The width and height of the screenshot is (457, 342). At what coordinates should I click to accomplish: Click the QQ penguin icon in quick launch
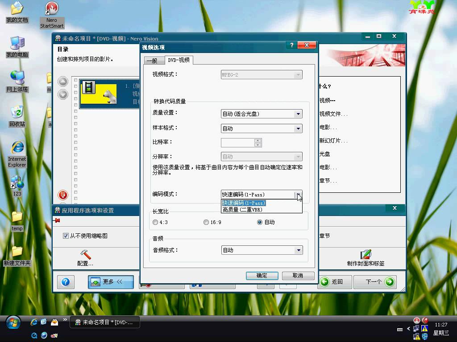[54, 322]
